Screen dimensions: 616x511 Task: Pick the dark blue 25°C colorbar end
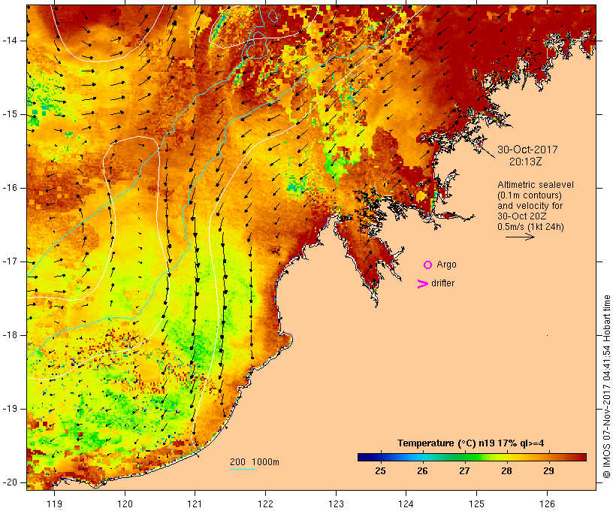362,457
